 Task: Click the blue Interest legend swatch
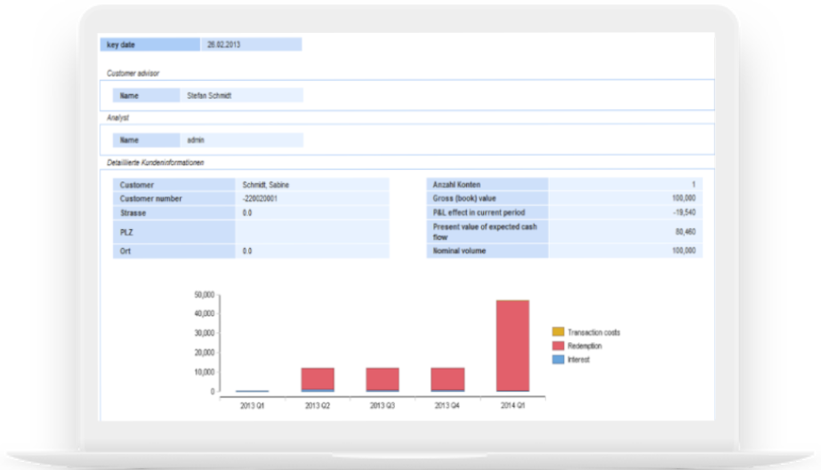coord(558,359)
